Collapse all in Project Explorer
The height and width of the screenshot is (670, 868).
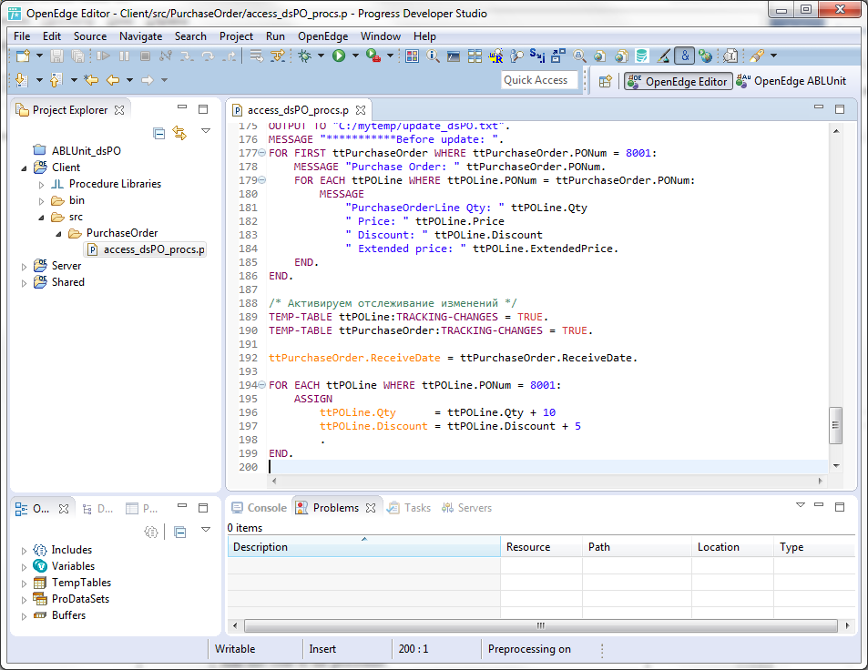(x=158, y=133)
